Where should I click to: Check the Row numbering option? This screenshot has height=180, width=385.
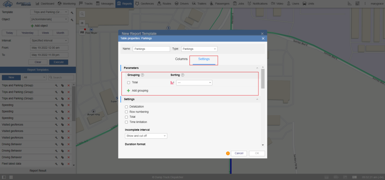(x=126, y=112)
